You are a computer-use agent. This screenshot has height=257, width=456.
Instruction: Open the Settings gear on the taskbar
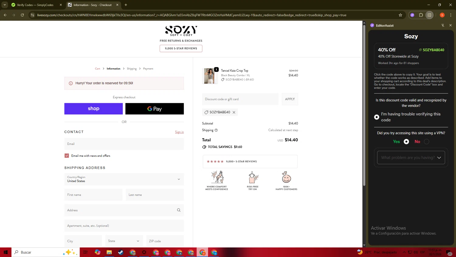point(144,252)
